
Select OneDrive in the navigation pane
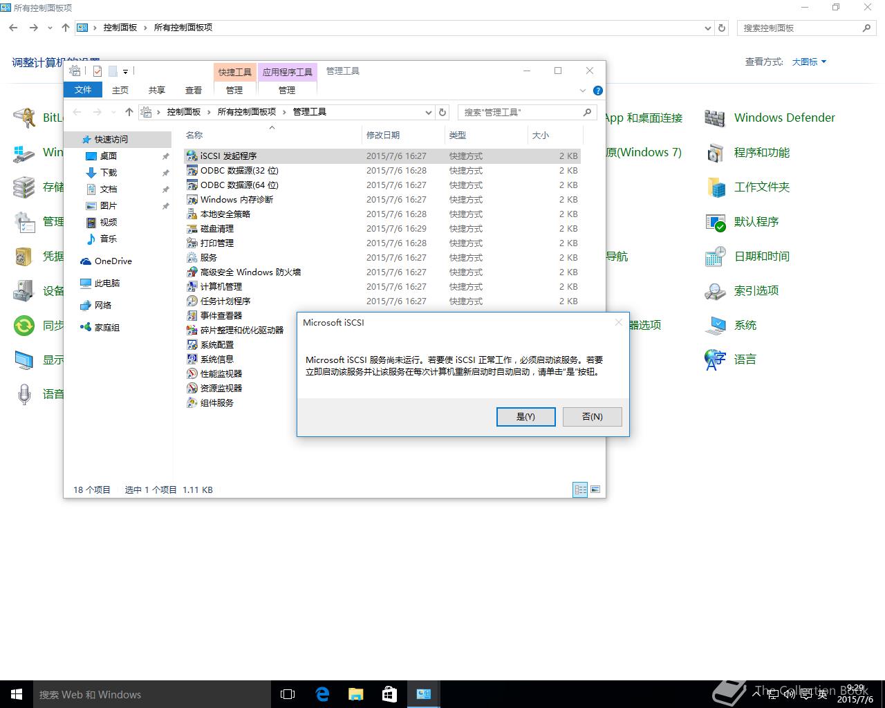click(113, 261)
